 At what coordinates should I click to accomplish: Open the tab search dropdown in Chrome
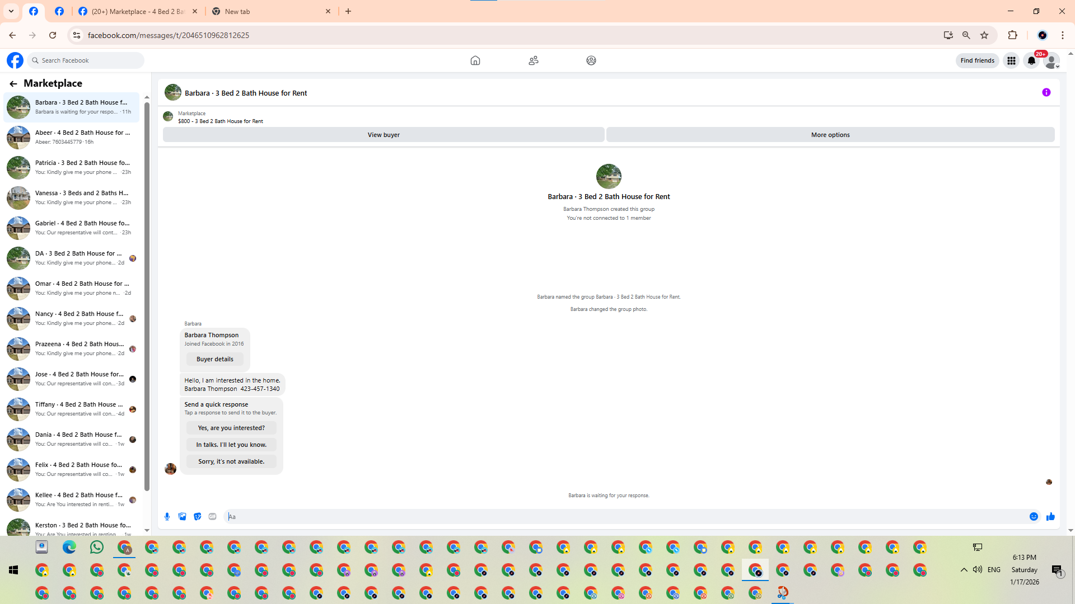coord(11,11)
